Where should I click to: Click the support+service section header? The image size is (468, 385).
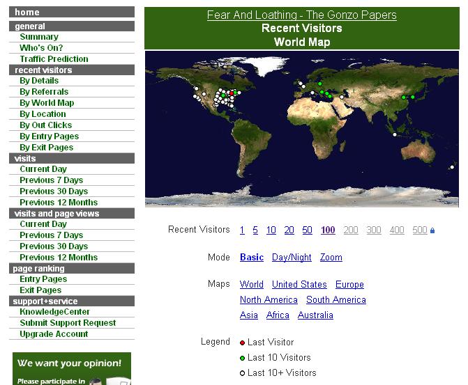pyautogui.click(x=72, y=301)
